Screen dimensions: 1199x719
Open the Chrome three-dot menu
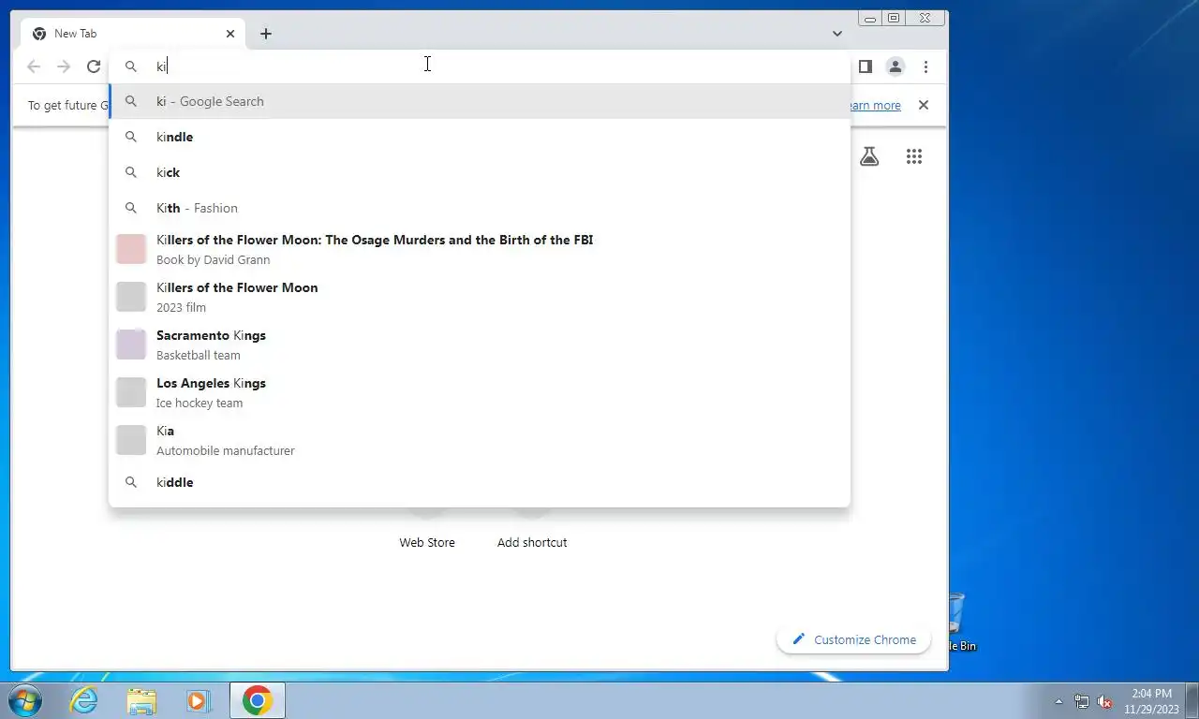(x=925, y=66)
